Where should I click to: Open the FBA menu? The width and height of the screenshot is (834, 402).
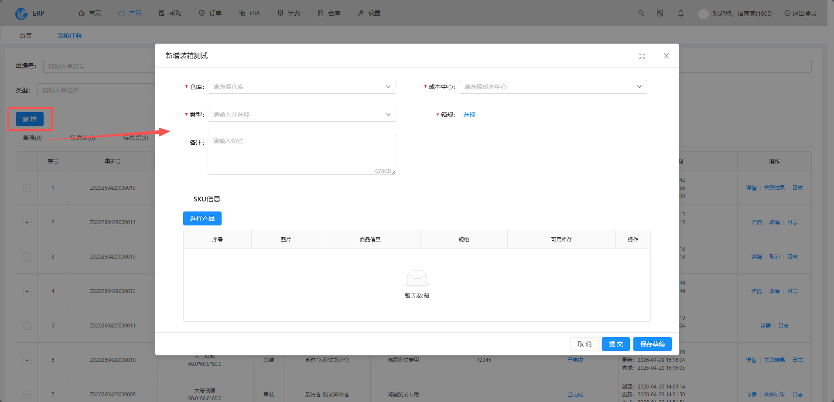(250, 13)
